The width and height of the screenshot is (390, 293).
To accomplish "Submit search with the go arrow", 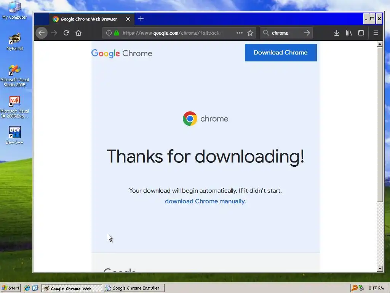I will coord(307,33).
